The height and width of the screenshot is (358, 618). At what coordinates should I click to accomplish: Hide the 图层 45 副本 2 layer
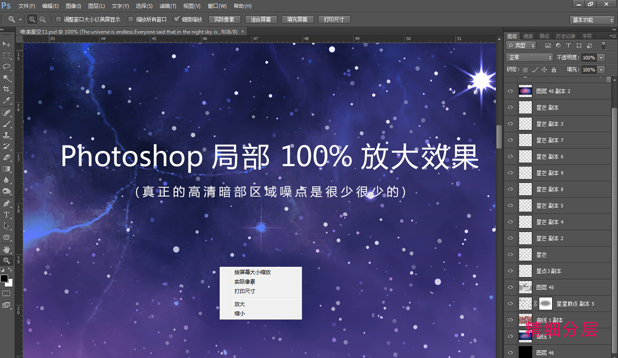point(510,91)
